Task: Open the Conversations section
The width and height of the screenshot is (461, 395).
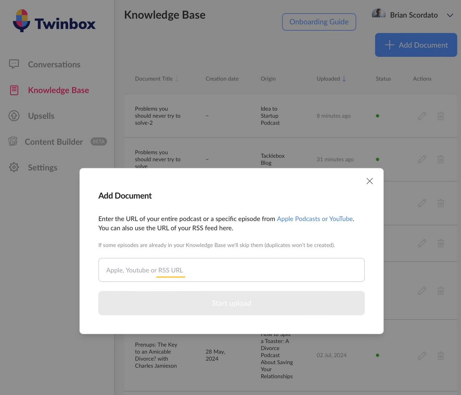Action: [54, 64]
